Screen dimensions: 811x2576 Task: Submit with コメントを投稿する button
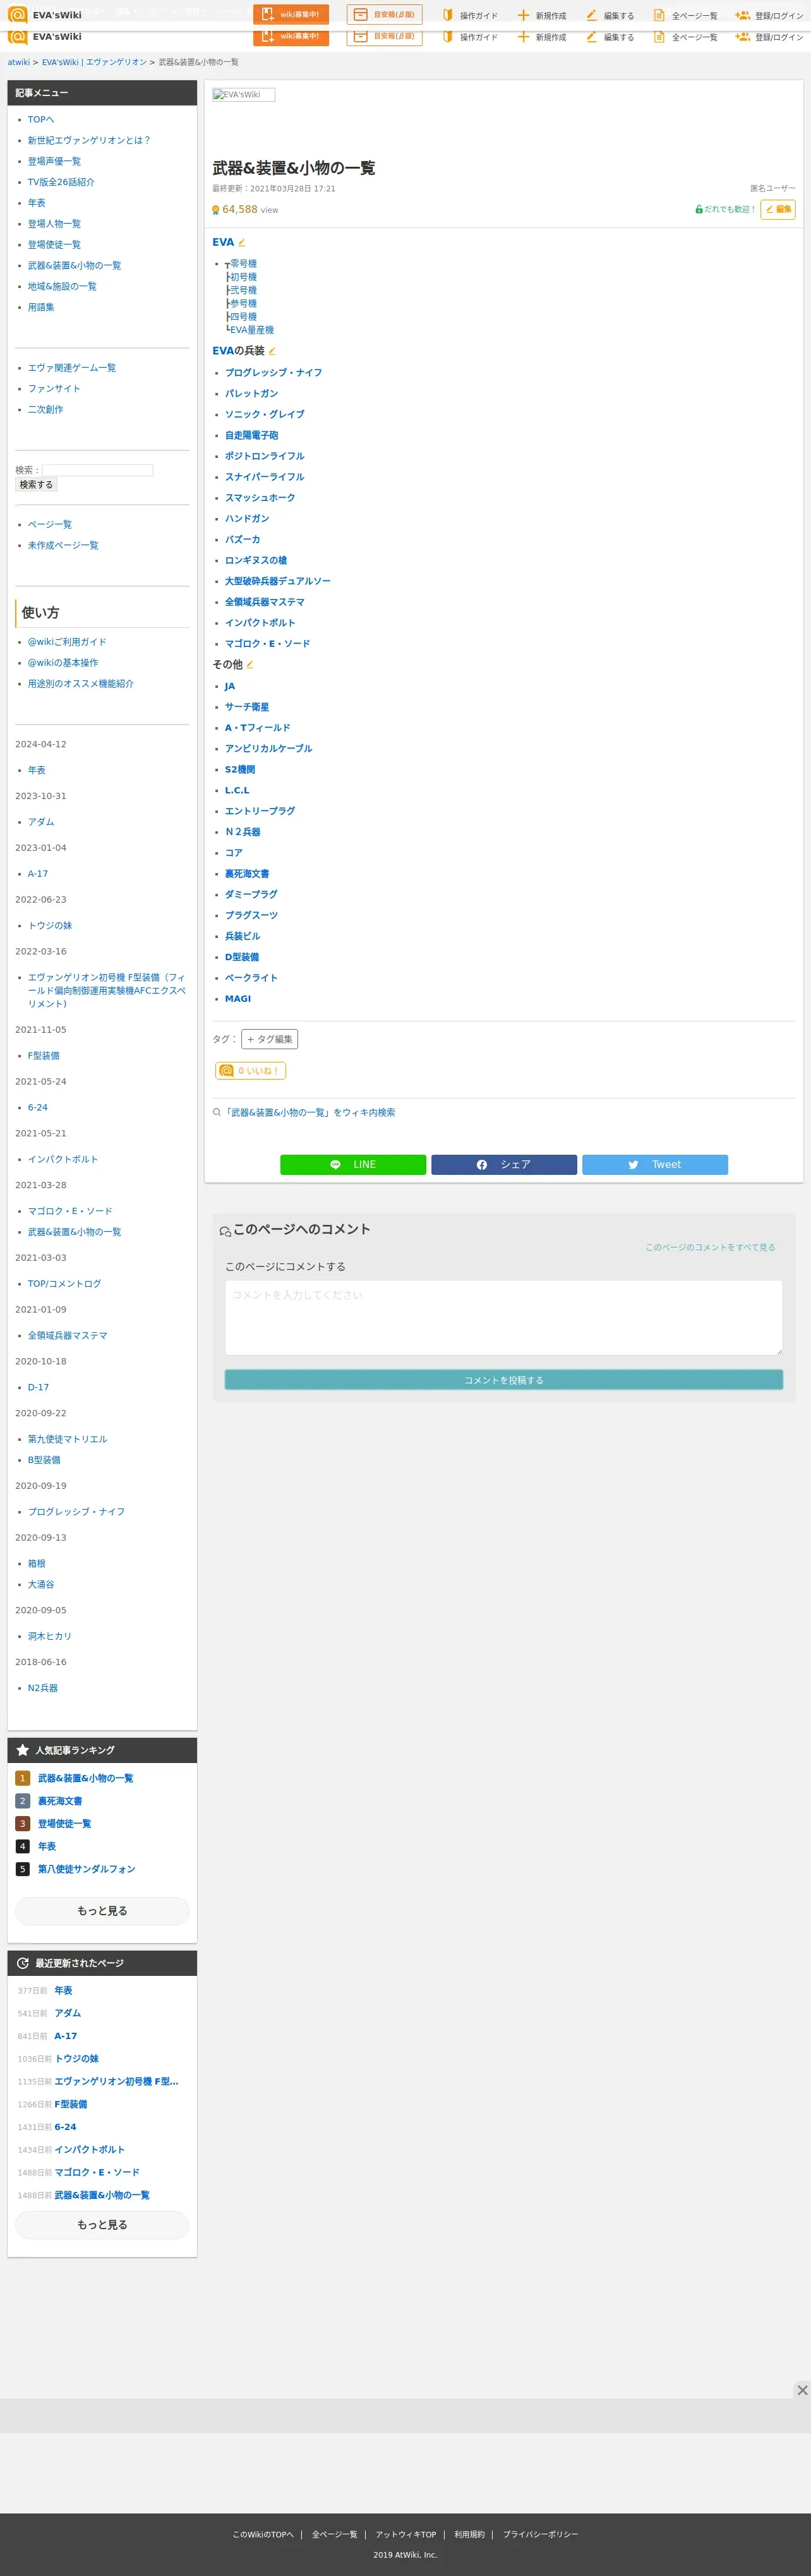tap(504, 1380)
